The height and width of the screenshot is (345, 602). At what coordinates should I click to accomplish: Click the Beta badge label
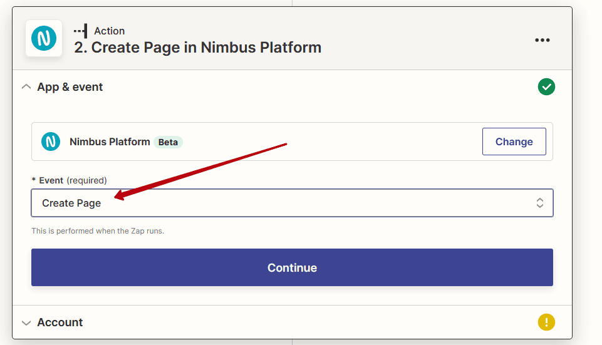click(x=168, y=142)
